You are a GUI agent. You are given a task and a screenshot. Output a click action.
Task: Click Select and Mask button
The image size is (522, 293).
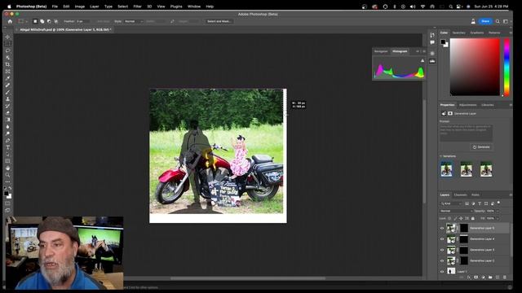pyautogui.click(x=219, y=21)
